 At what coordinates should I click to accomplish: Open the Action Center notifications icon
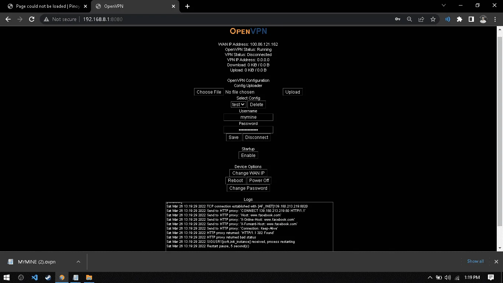coord(491,277)
